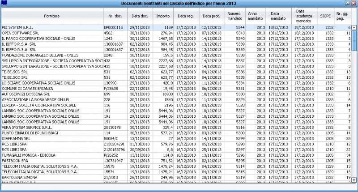Restore window using the arrow icon
The width and height of the screenshot is (358, 192).
347,3
